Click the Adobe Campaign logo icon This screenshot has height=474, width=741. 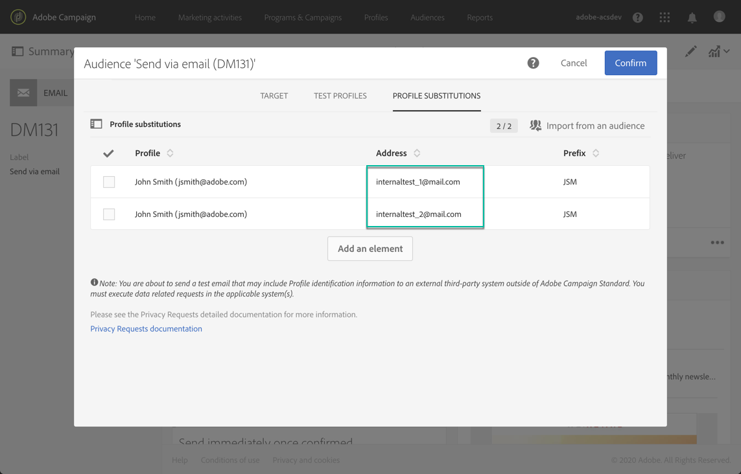(x=18, y=17)
